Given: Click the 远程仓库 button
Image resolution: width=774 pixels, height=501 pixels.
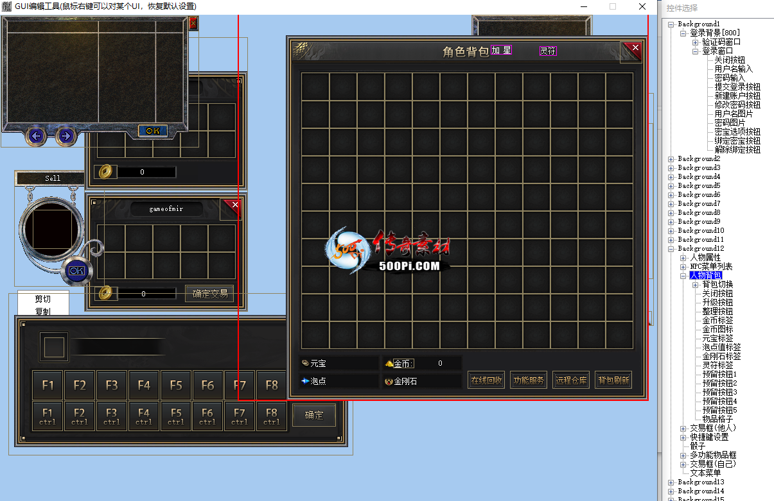Looking at the screenshot, I should click(571, 380).
